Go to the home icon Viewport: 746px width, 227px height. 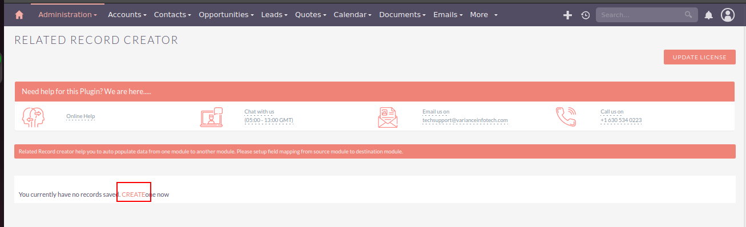coord(19,15)
